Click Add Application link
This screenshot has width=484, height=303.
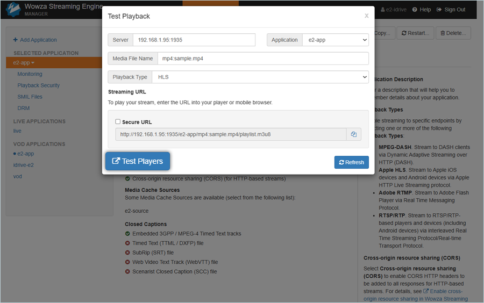pyautogui.click(x=38, y=40)
